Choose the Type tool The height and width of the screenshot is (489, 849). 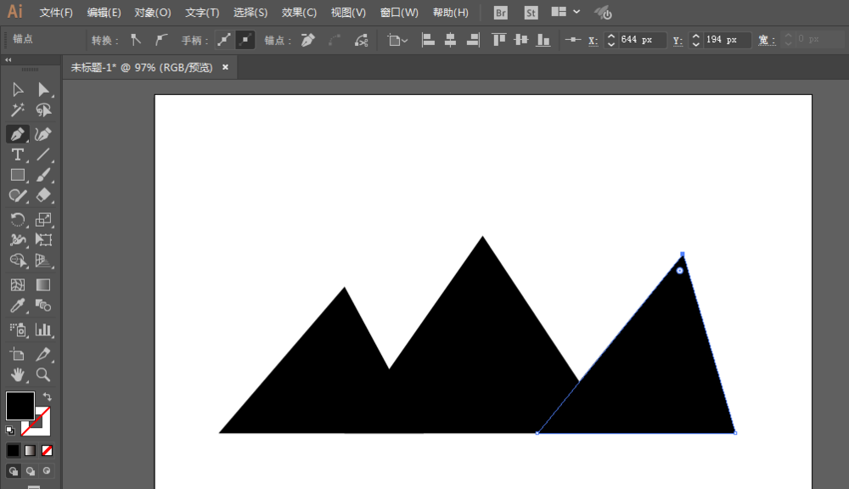[17, 155]
